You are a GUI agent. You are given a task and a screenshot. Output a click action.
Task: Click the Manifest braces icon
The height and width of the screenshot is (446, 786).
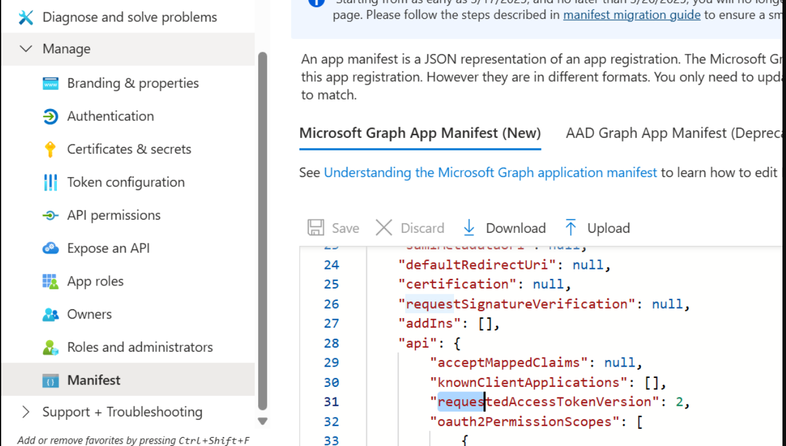[x=51, y=381]
